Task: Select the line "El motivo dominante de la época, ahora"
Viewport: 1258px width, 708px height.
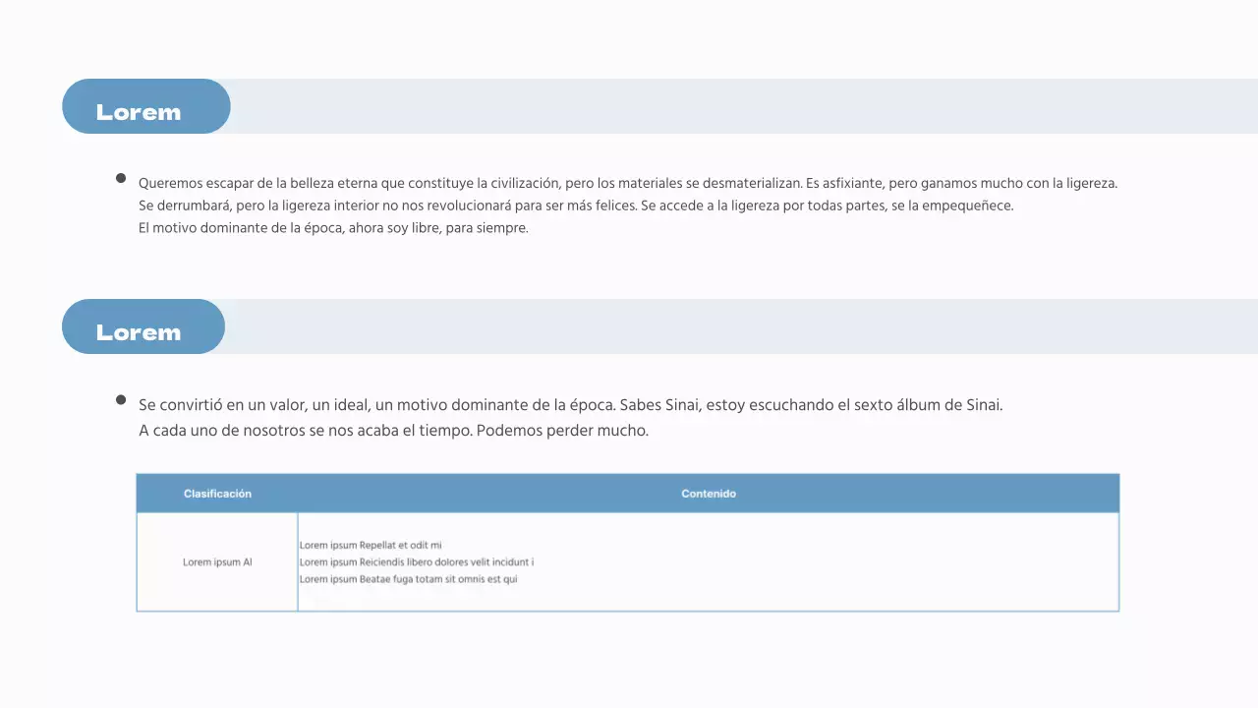Action: coord(333,228)
